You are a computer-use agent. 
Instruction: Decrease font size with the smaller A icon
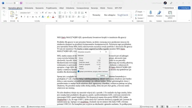pos(46,13)
